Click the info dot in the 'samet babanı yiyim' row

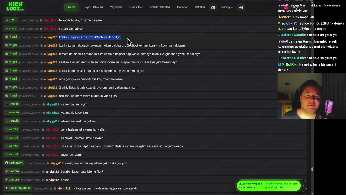tap(44, 104)
